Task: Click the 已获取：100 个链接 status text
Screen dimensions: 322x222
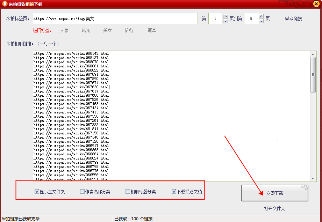Action: coord(134,219)
